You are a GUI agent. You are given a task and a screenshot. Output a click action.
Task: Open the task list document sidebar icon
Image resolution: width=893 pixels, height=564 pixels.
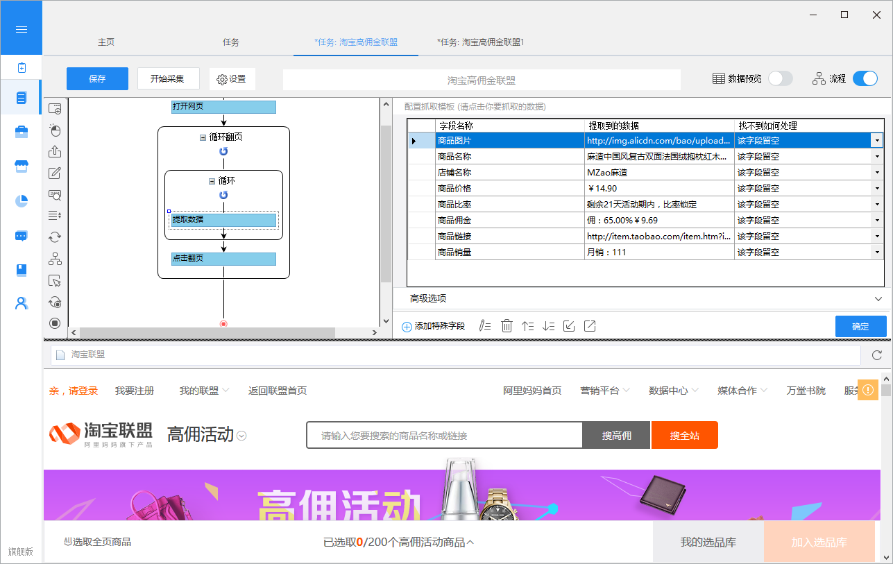point(21,99)
